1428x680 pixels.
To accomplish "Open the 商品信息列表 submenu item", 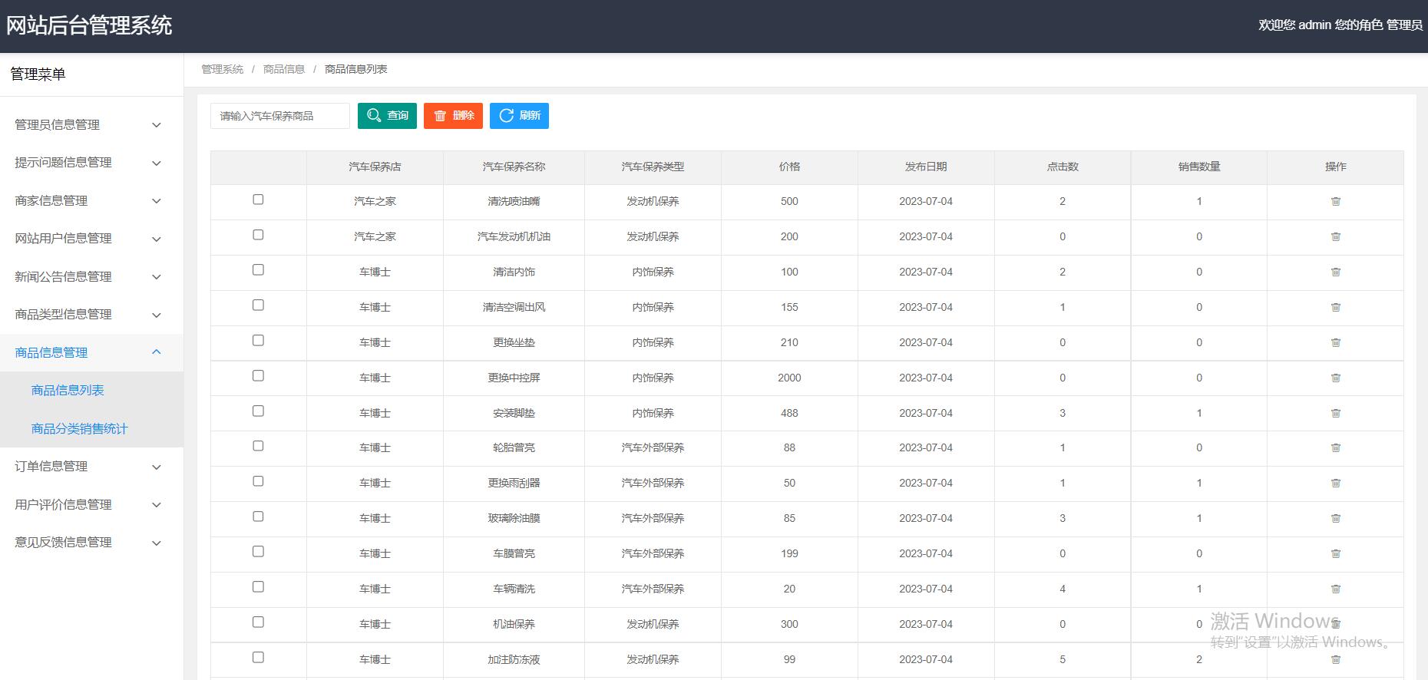I will tap(68, 391).
